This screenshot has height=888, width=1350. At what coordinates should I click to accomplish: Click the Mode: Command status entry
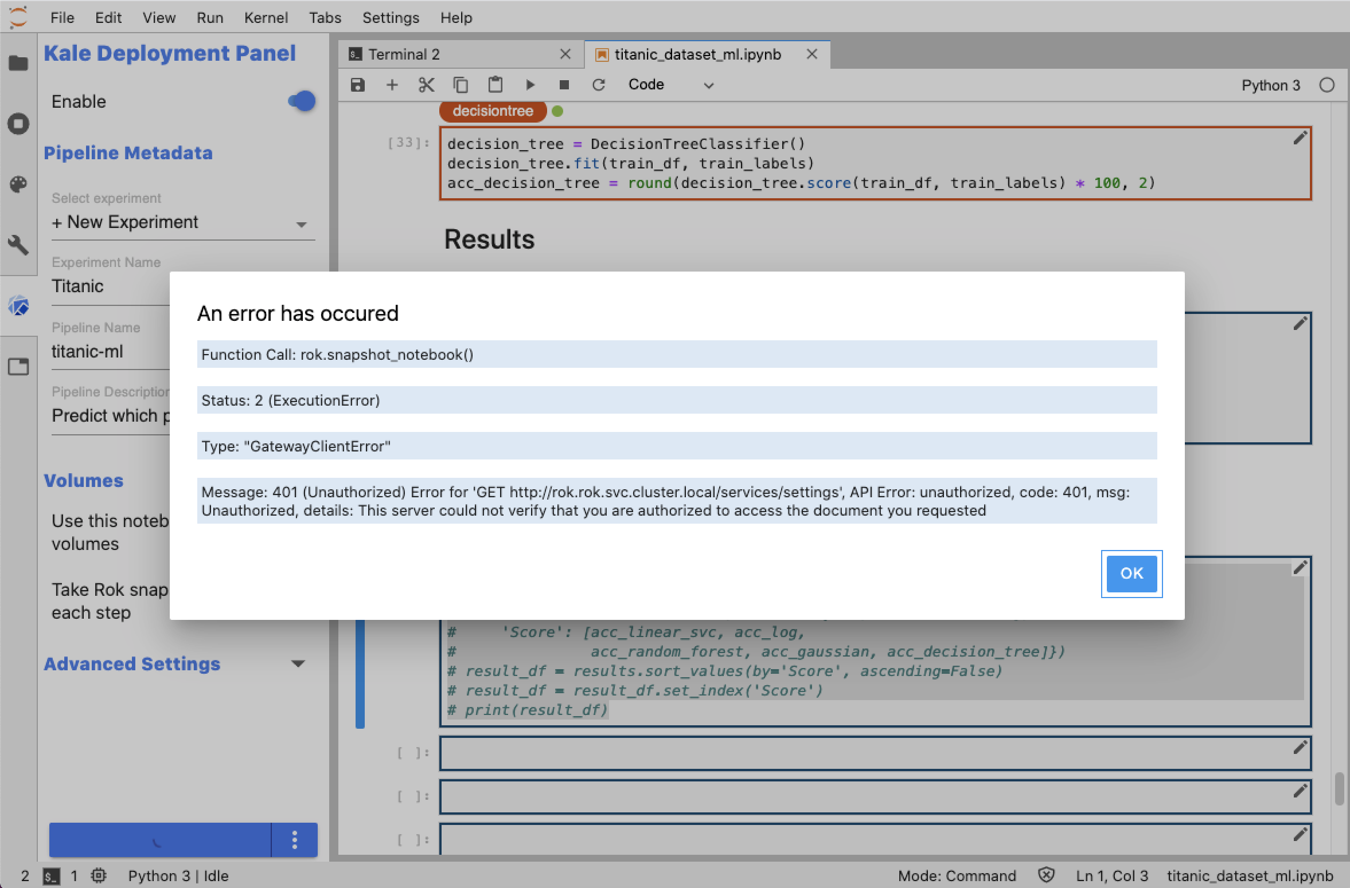pos(957,876)
